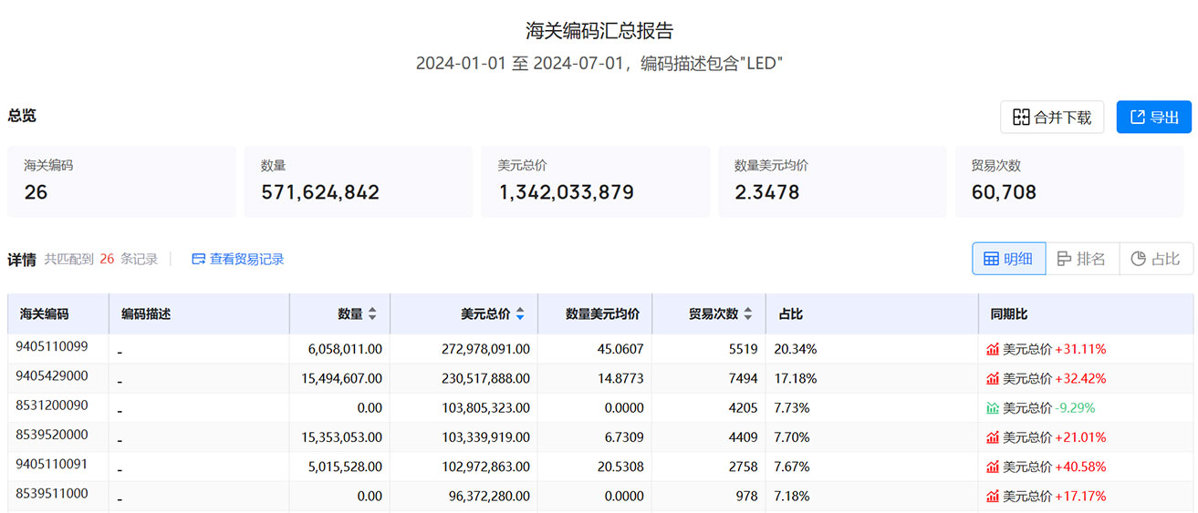Switch to the 占比 view tab
The image size is (1198, 513).
tap(1155, 259)
